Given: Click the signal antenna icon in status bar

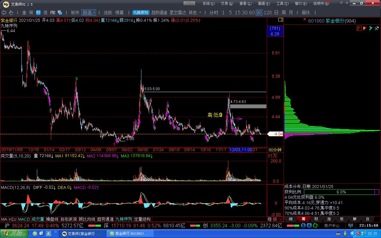Looking at the screenshot, I should coord(350,226).
